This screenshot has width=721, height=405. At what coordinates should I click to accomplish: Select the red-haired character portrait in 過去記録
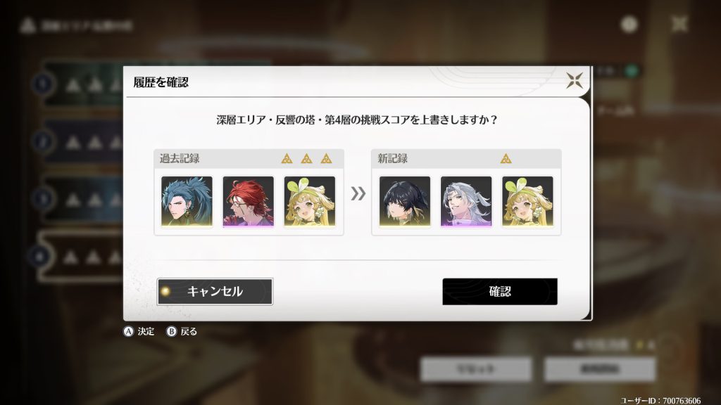(249, 202)
